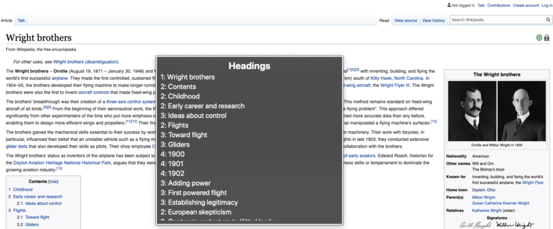
Task: Select heading '3: Establishing legitimacy'
Action: (x=199, y=203)
